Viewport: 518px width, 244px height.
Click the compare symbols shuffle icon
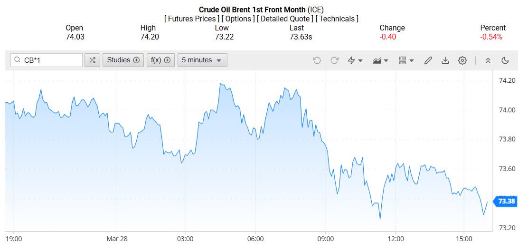coord(92,60)
